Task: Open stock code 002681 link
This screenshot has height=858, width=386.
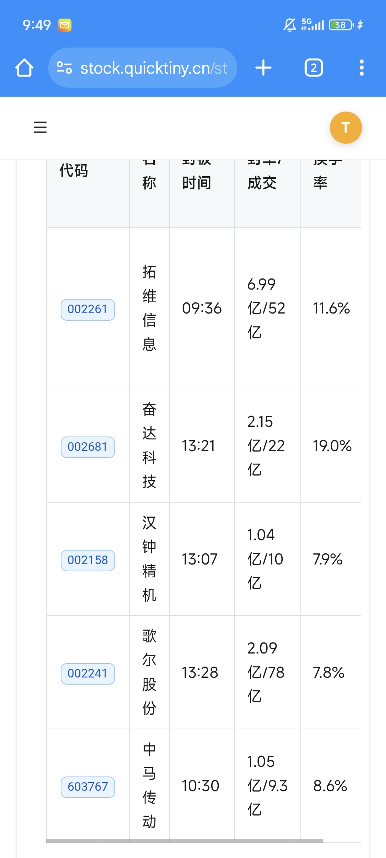Action: (88, 447)
